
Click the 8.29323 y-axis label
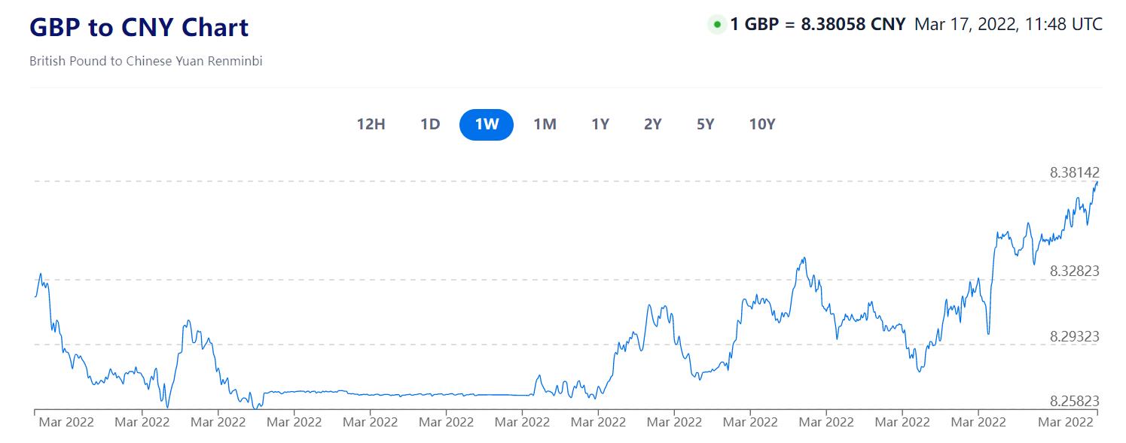[x=1074, y=336]
